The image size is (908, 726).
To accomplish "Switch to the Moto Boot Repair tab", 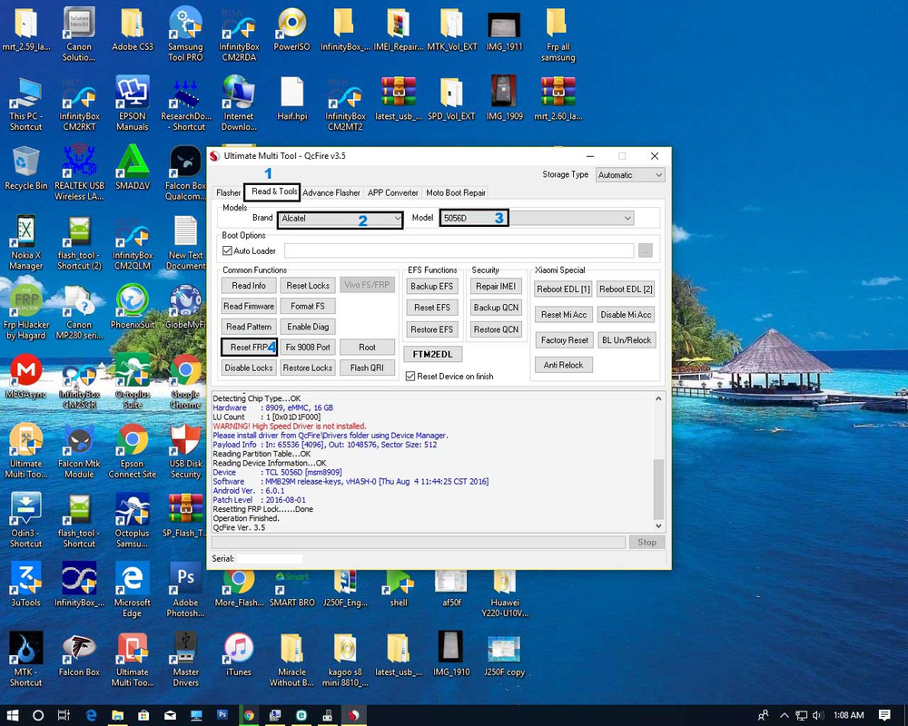I will (x=456, y=192).
